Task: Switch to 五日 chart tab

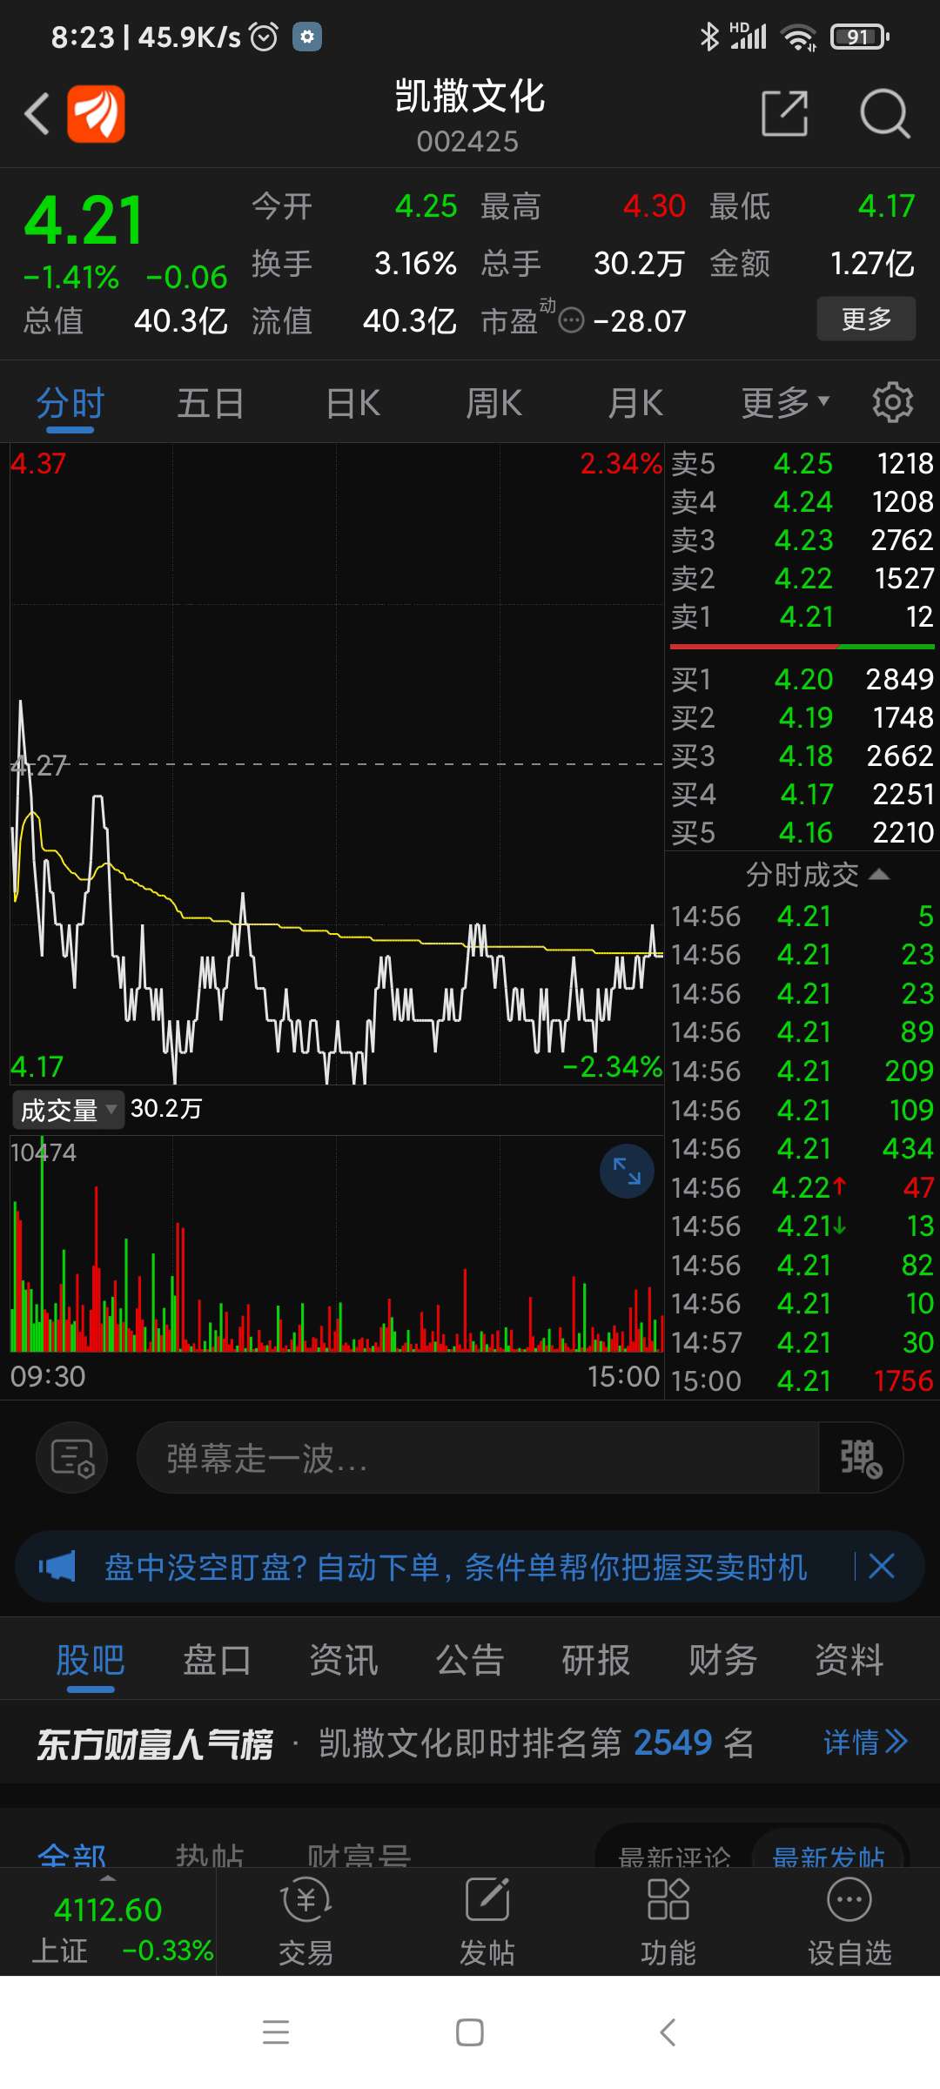Action: click(211, 403)
